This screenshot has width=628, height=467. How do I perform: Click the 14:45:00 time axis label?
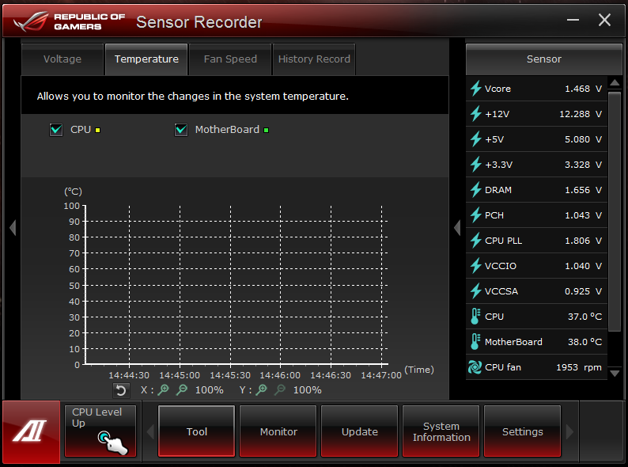(x=180, y=375)
